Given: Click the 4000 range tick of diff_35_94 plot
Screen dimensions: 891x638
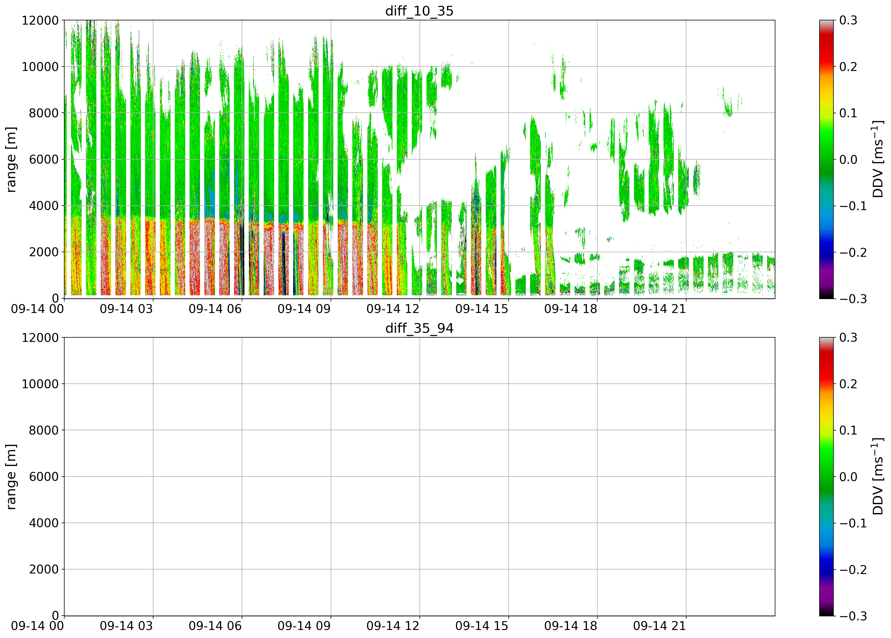Looking at the screenshot, I should coord(44,523).
